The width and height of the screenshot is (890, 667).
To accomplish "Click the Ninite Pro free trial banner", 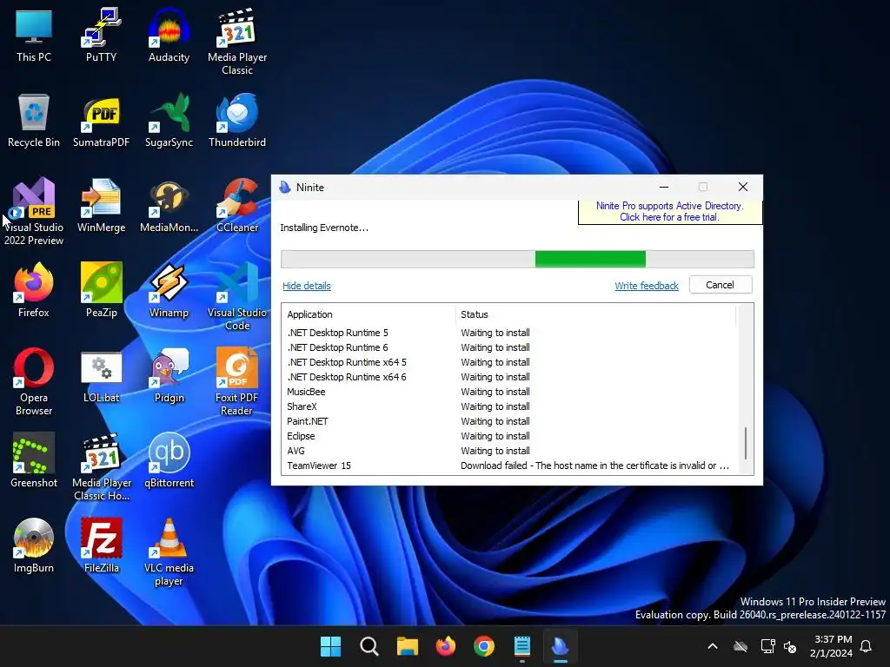I will pos(669,212).
